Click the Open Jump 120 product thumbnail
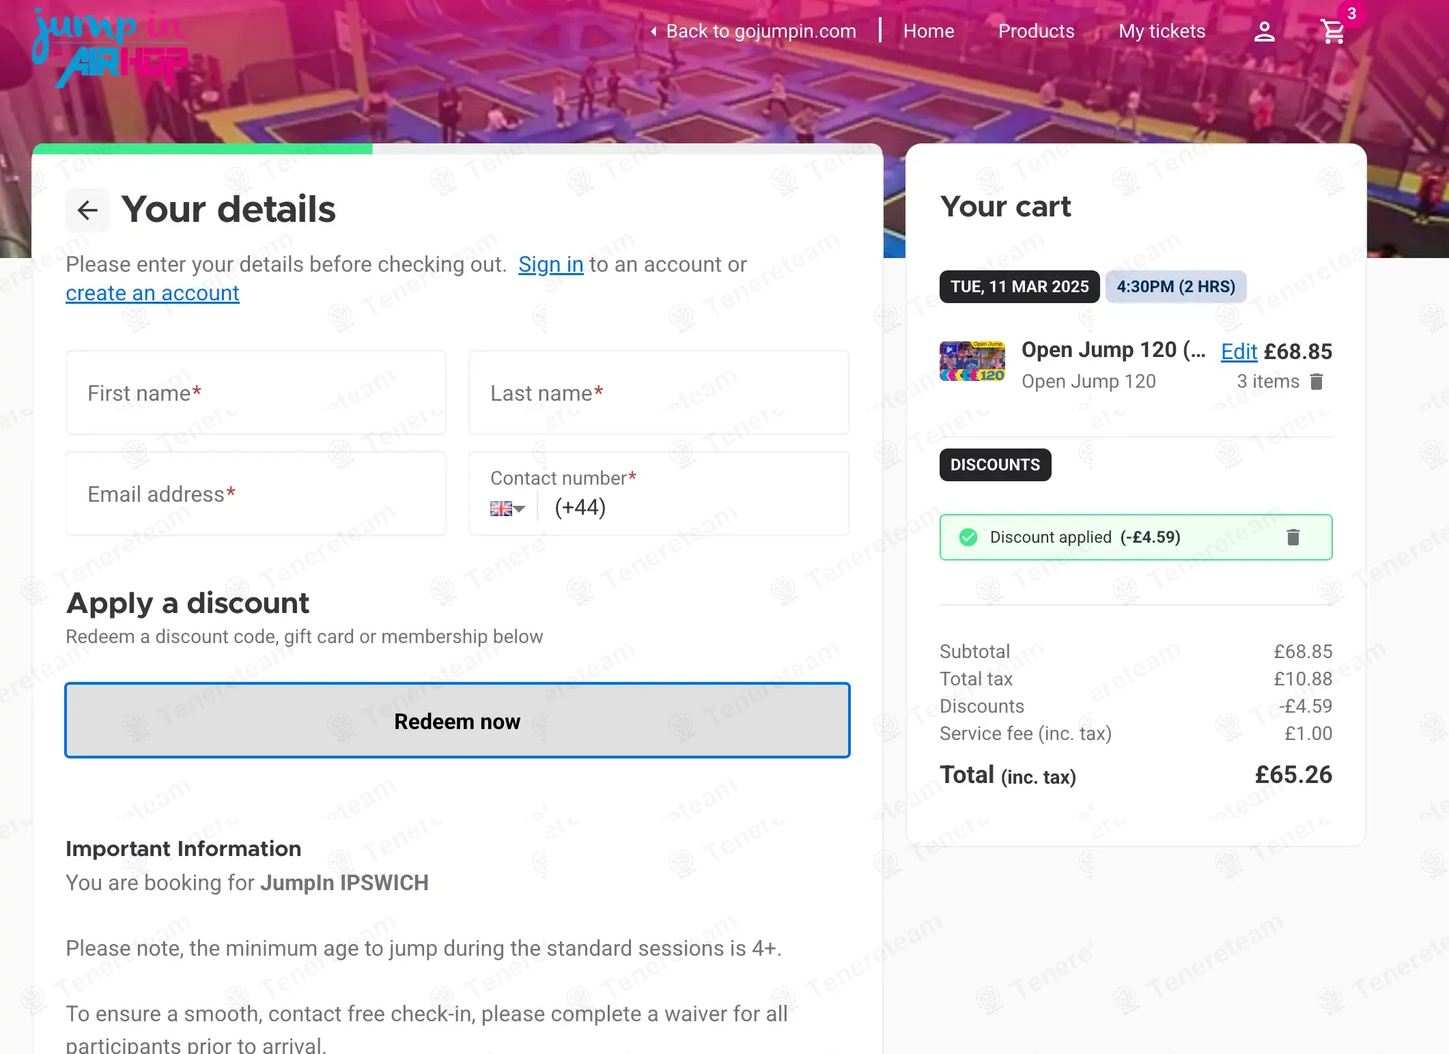The height and width of the screenshot is (1054, 1449). [x=972, y=361]
